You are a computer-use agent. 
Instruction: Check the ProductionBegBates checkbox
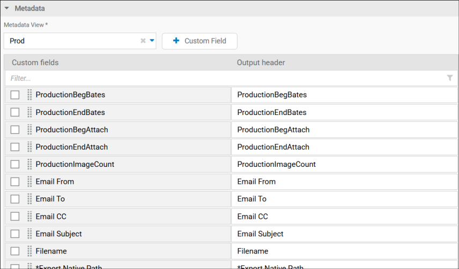pyautogui.click(x=15, y=95)
